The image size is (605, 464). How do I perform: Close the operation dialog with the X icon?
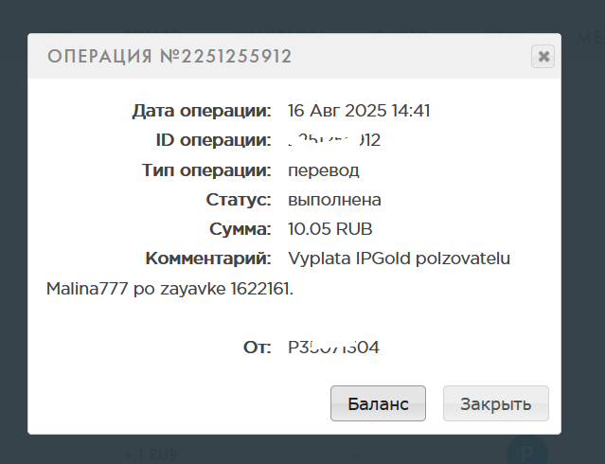(x=543, y=57)
